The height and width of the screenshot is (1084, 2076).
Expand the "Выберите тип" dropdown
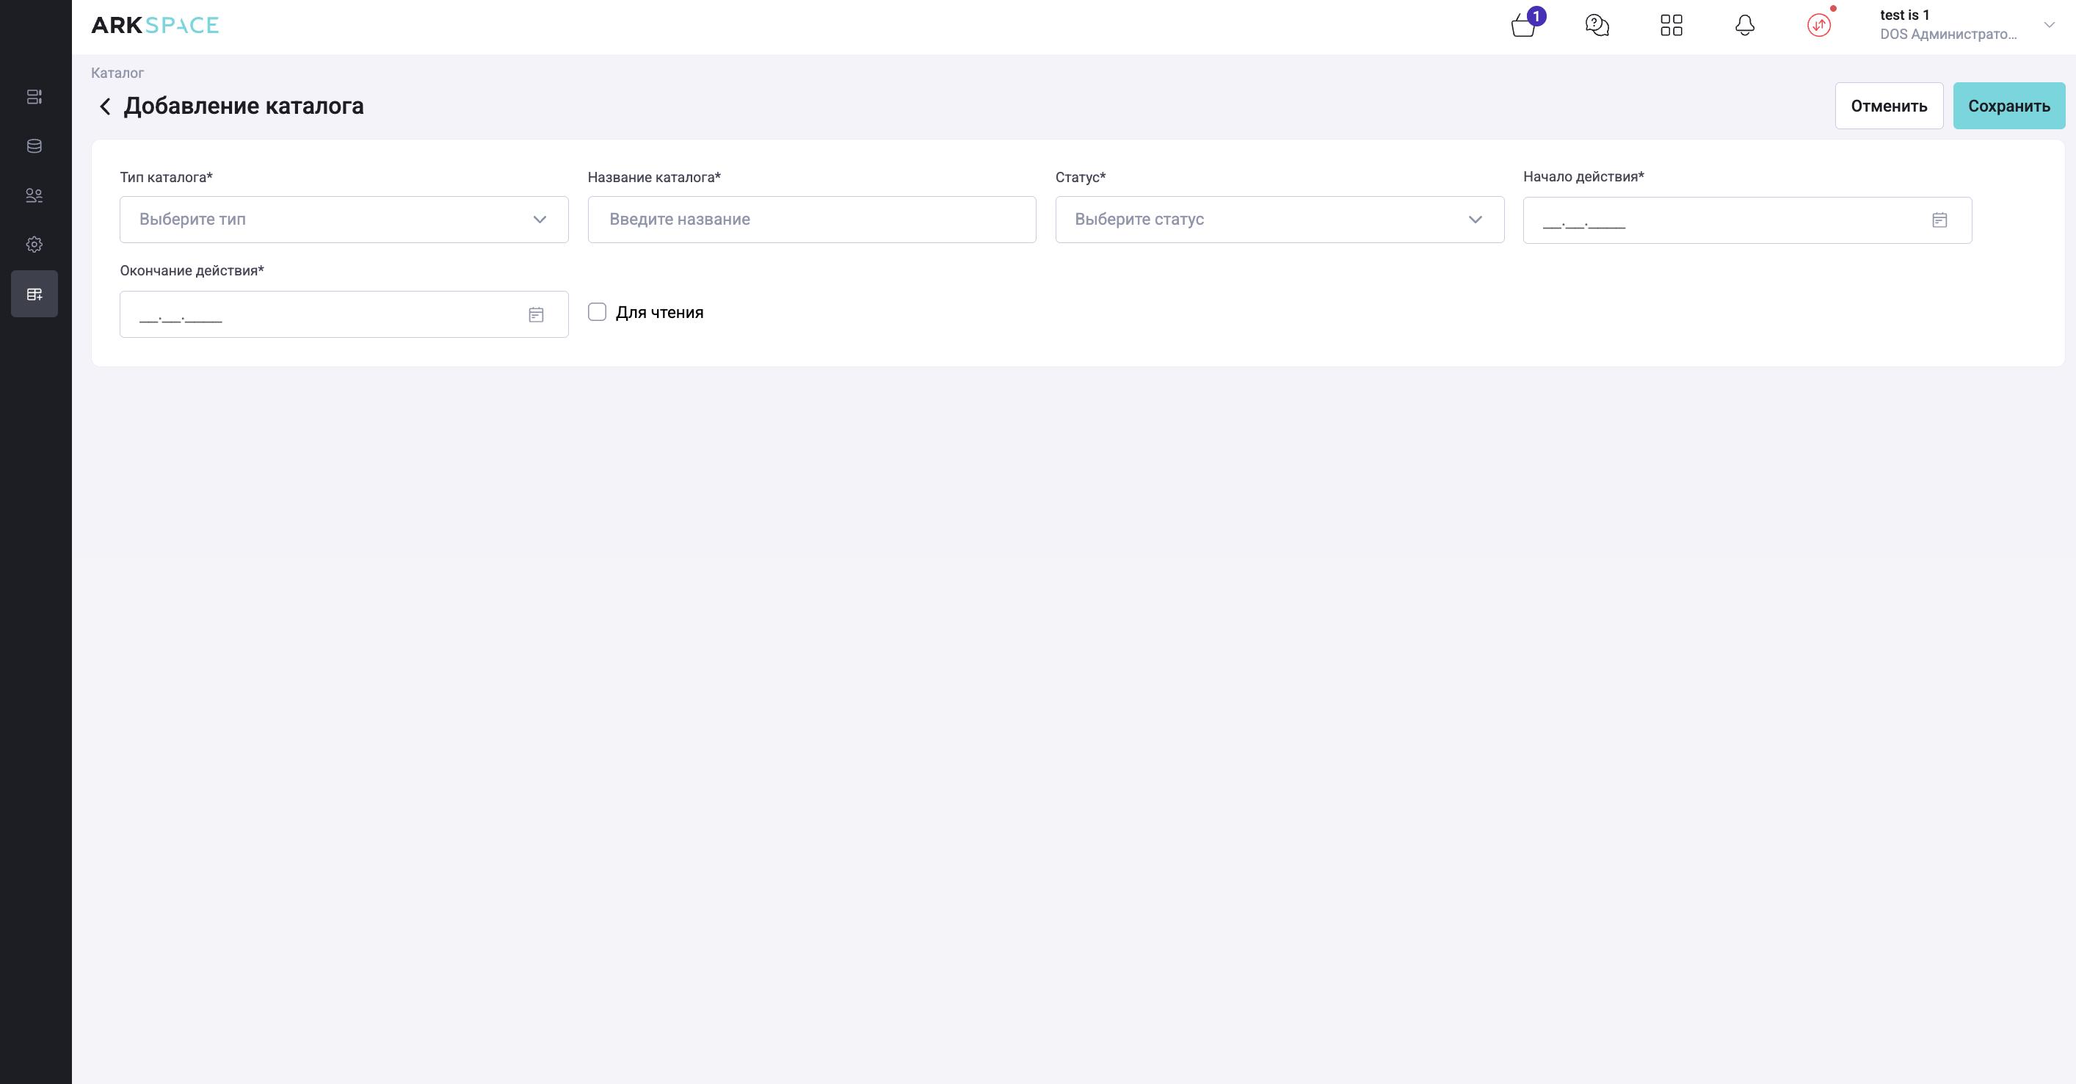pyautogui.click(x=344, y=220)
